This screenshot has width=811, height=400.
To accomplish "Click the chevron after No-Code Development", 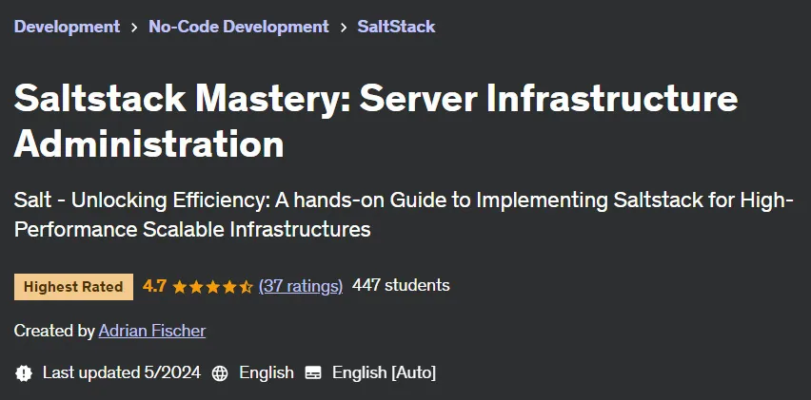I will (x=344, y=28).
